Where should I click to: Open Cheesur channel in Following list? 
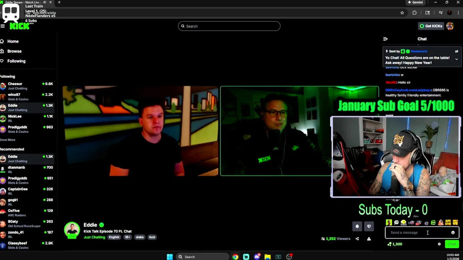pos(27,86)
